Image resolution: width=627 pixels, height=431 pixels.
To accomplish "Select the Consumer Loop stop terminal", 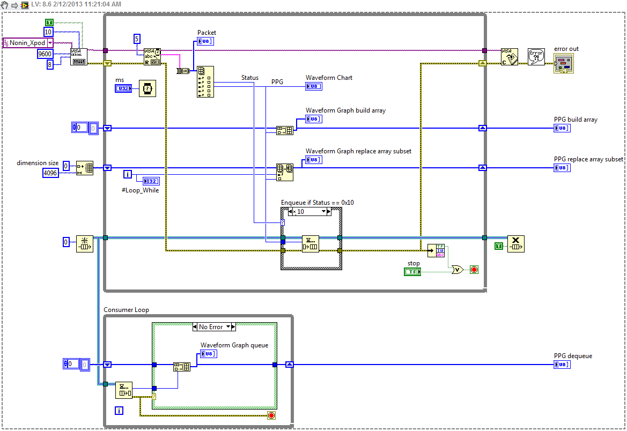I will [x=271, y=416].
